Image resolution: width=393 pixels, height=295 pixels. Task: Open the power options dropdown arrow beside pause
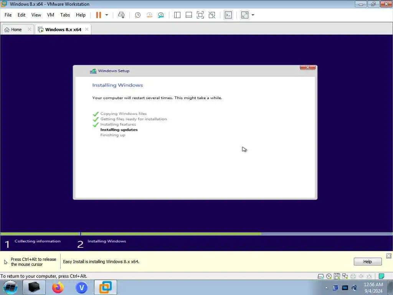(107, 15)
